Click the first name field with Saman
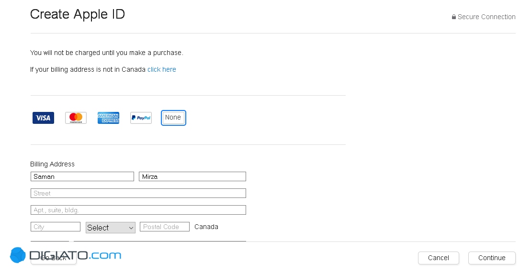Screen dimensions: 531x274 click(x=82, y=176)
